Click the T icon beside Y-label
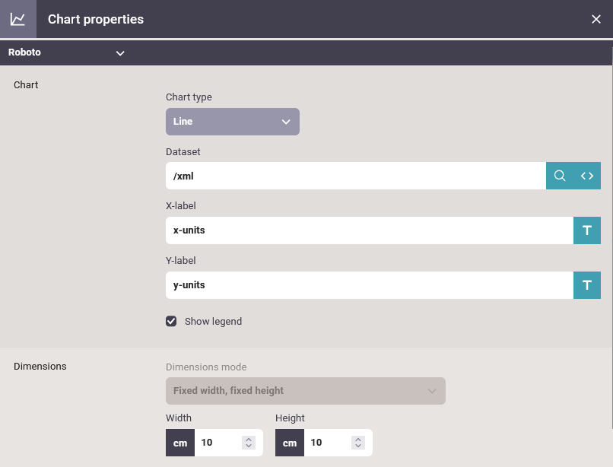Viewport: 613px width, 467px height. click(x=586, y=285)
